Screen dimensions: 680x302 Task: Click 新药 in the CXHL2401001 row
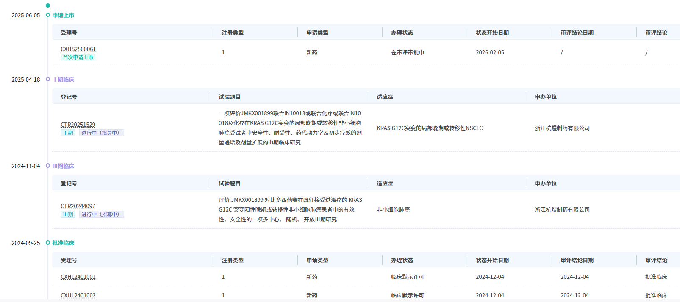(312, 277)
